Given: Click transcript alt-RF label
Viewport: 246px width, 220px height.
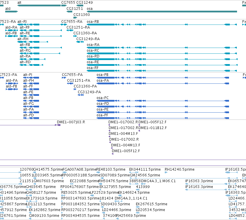Looking at the screenshot, I should [25, 27].
